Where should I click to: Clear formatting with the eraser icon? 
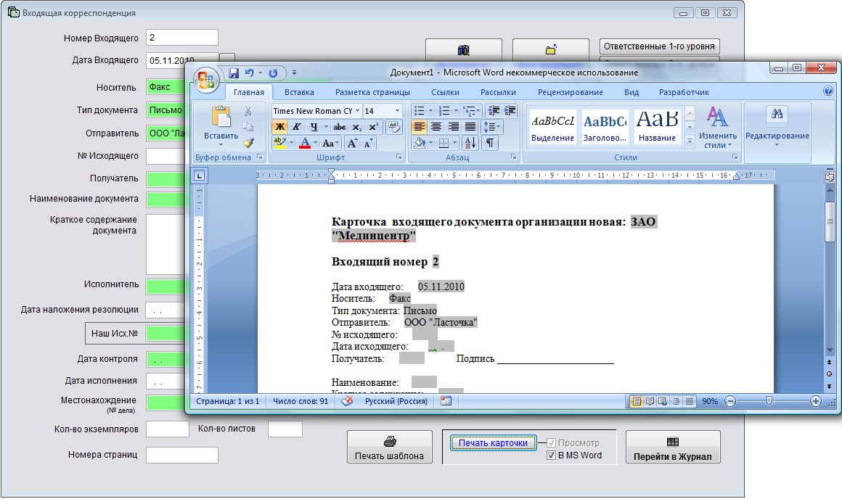(394, 127)
